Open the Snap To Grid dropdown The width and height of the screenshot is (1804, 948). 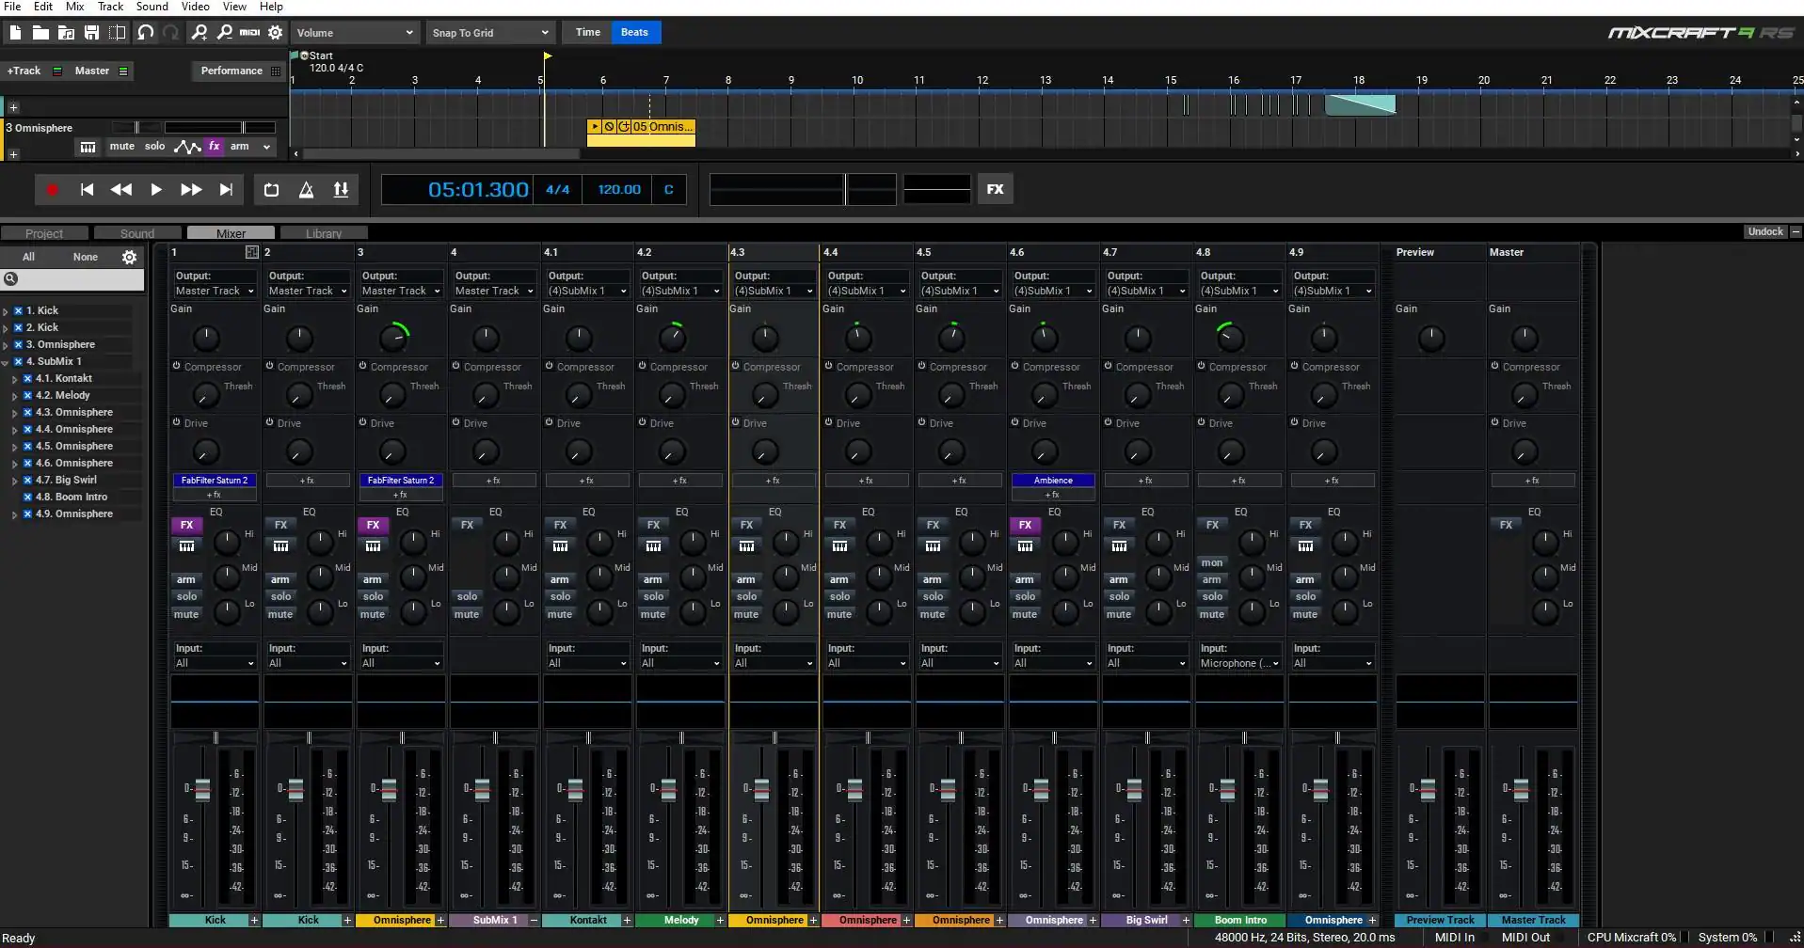tap(489, 33)
